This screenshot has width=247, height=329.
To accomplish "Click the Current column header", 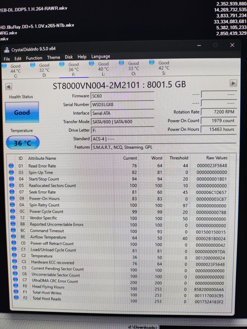I will pyautogui.click(x=130, y=158).
